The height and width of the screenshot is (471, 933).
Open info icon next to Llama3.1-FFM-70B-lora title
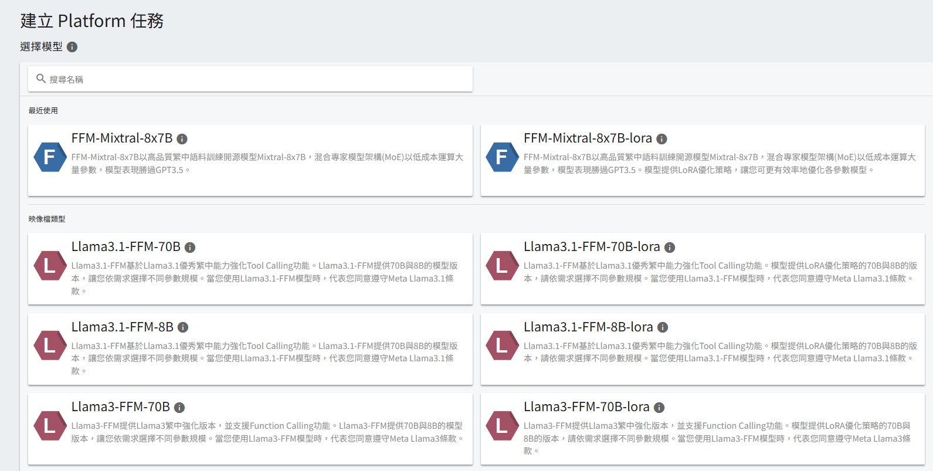[670, 248]
